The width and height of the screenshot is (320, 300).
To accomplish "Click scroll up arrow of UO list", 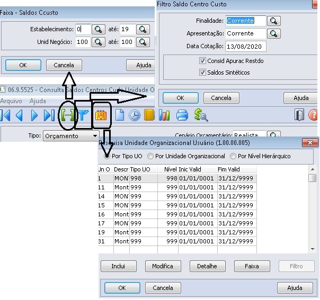I will pos(313,169).
